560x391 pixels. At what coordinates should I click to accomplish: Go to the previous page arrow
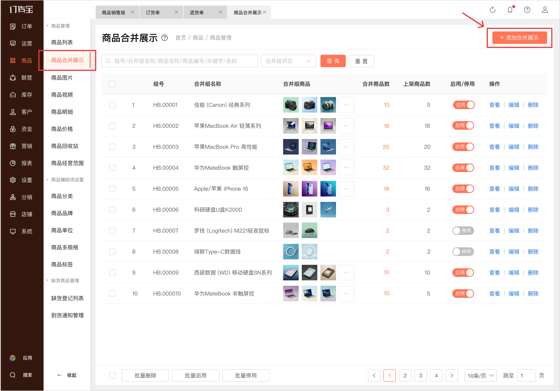(374, 375)
